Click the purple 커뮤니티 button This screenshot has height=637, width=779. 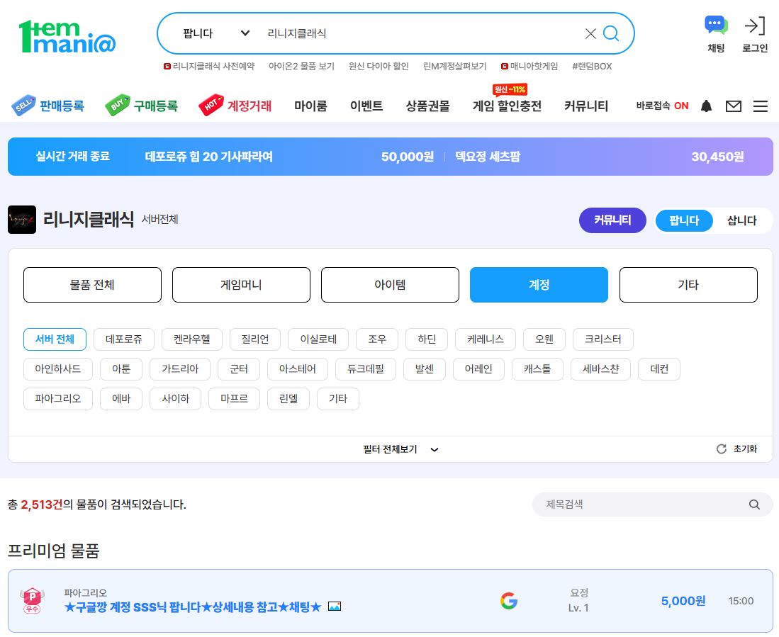tap(612, 220)
